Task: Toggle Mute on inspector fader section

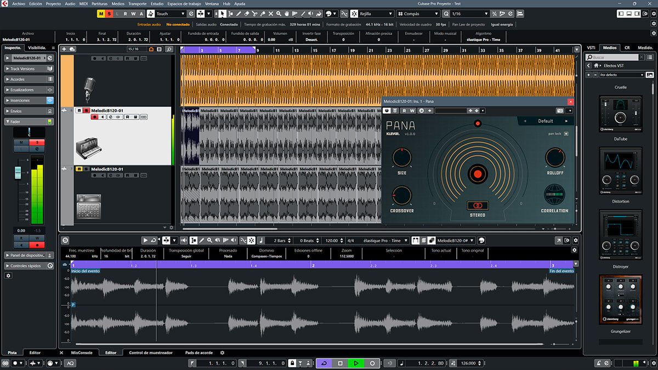Action: coord(22,143)
